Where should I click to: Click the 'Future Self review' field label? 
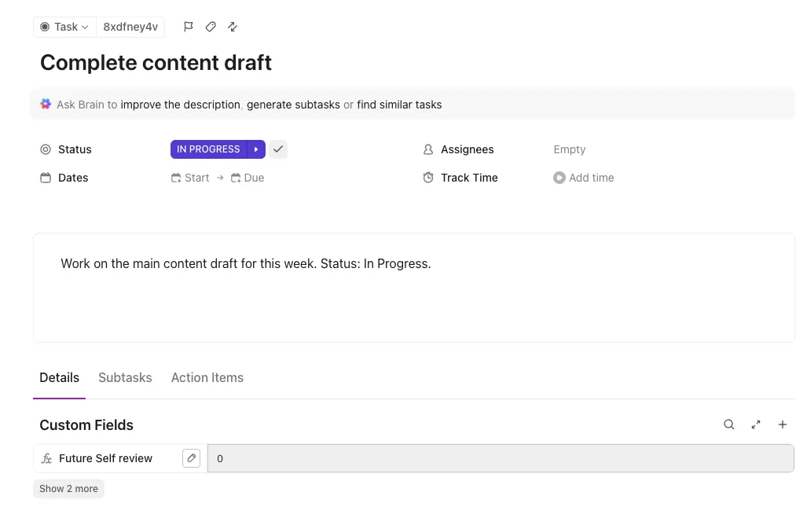point(105,458)
